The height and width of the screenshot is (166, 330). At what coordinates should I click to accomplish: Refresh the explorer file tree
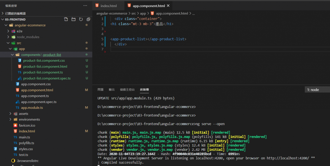pyautogui.click(x=81, y=19)
